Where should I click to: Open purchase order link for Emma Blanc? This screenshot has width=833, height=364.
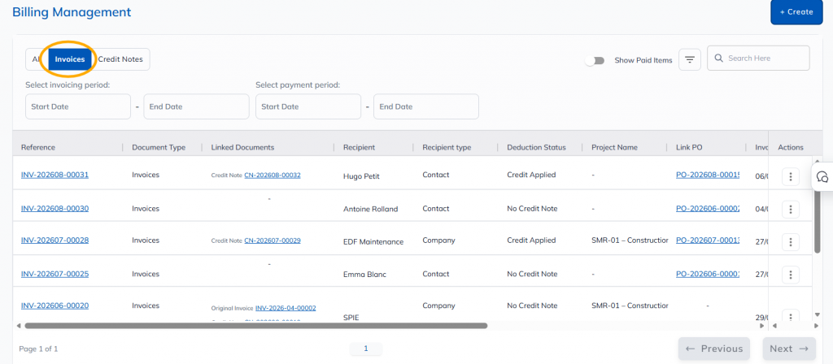click(x=708, y=274)
